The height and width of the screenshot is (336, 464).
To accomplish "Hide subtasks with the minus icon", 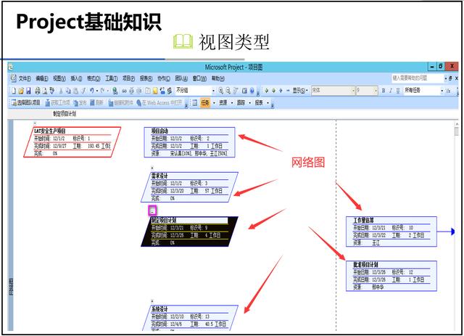I will (288, 91).
